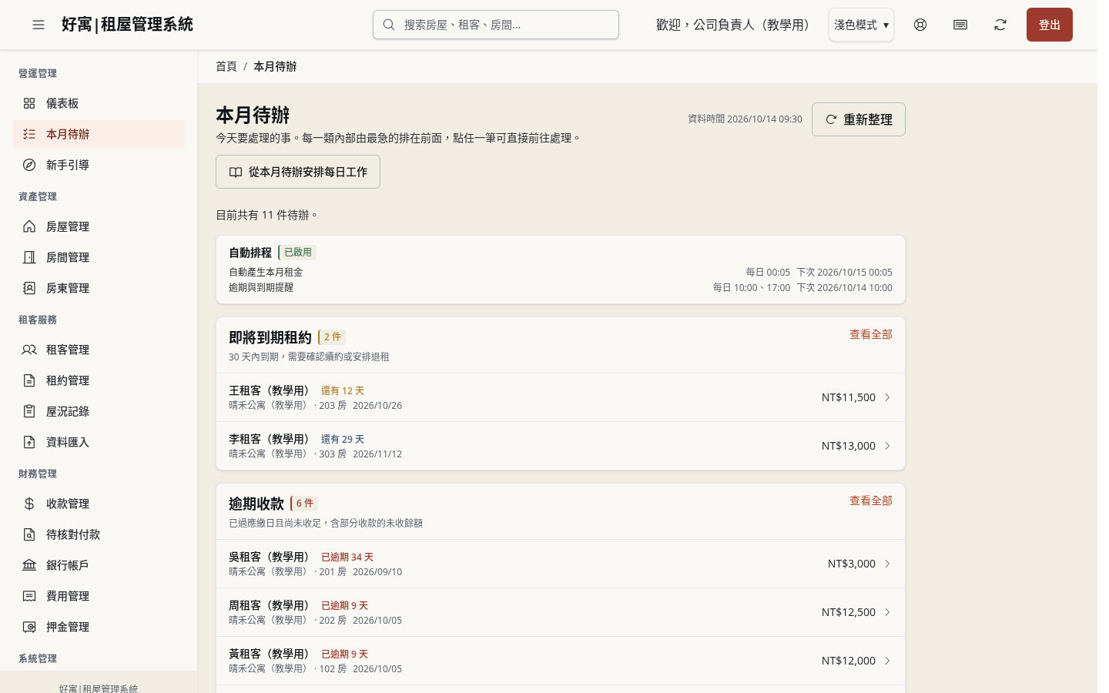Image resolution: width=1109 pixels, height=693 pixels.
Task: Click the 還有 29 天 label
Action: (343, 439)
